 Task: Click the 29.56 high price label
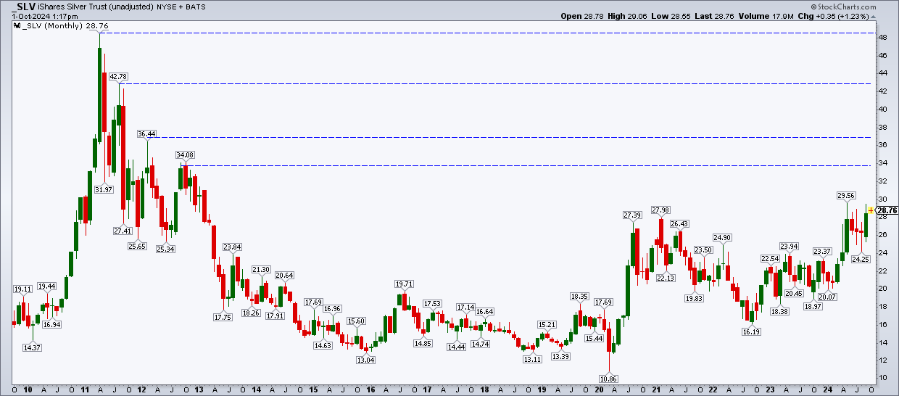pos(846,195)
